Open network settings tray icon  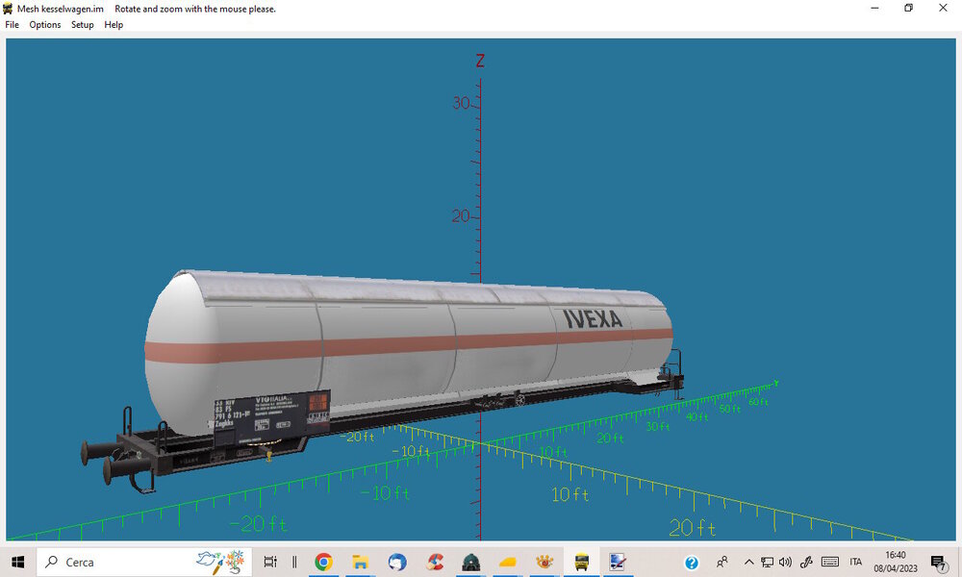coord(767,562)
